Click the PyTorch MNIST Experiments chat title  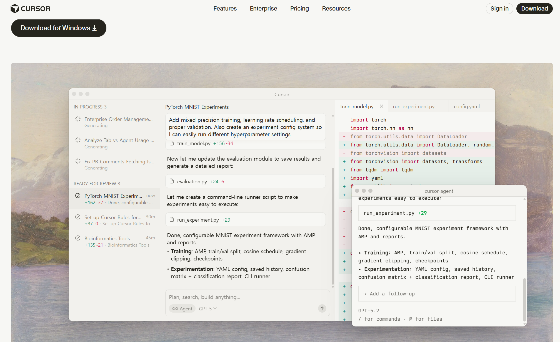click(x=197, y=107)
